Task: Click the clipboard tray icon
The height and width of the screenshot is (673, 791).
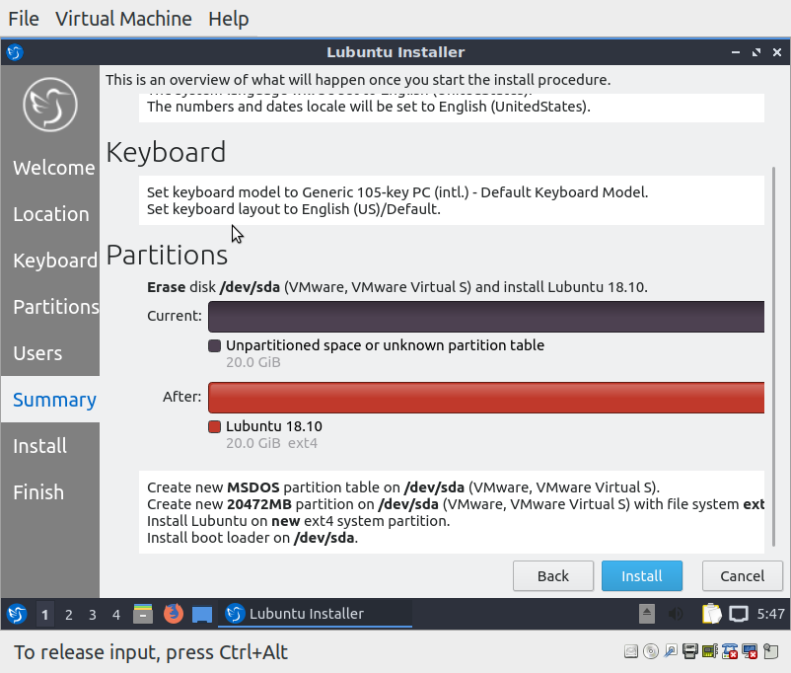Action: point(711,614)
